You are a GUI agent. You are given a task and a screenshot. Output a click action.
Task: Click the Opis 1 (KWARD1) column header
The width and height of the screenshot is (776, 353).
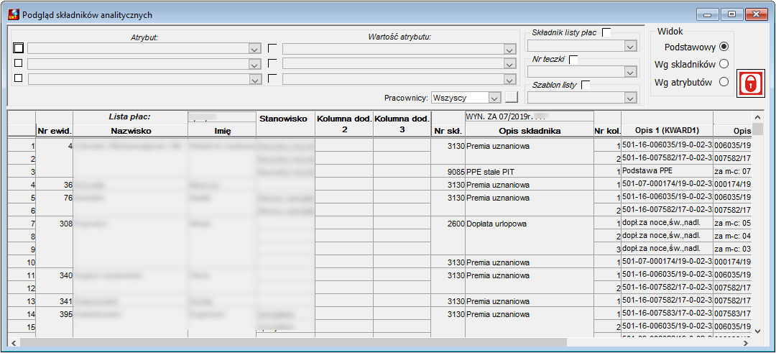[x=667, y=131]
